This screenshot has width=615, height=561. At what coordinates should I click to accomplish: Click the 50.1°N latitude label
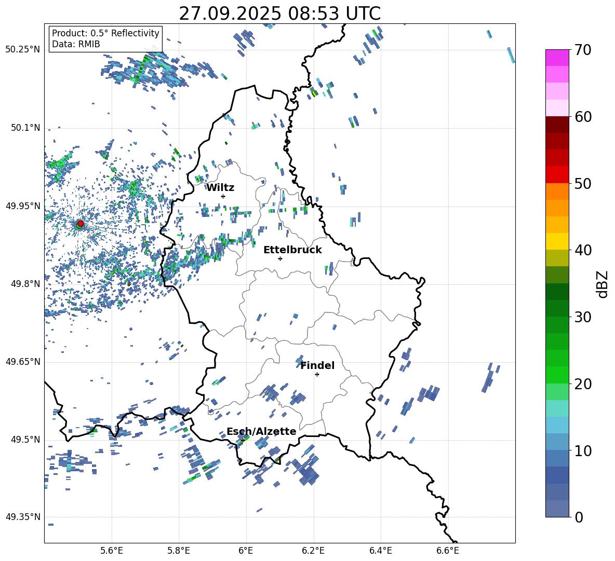(25, 128)
